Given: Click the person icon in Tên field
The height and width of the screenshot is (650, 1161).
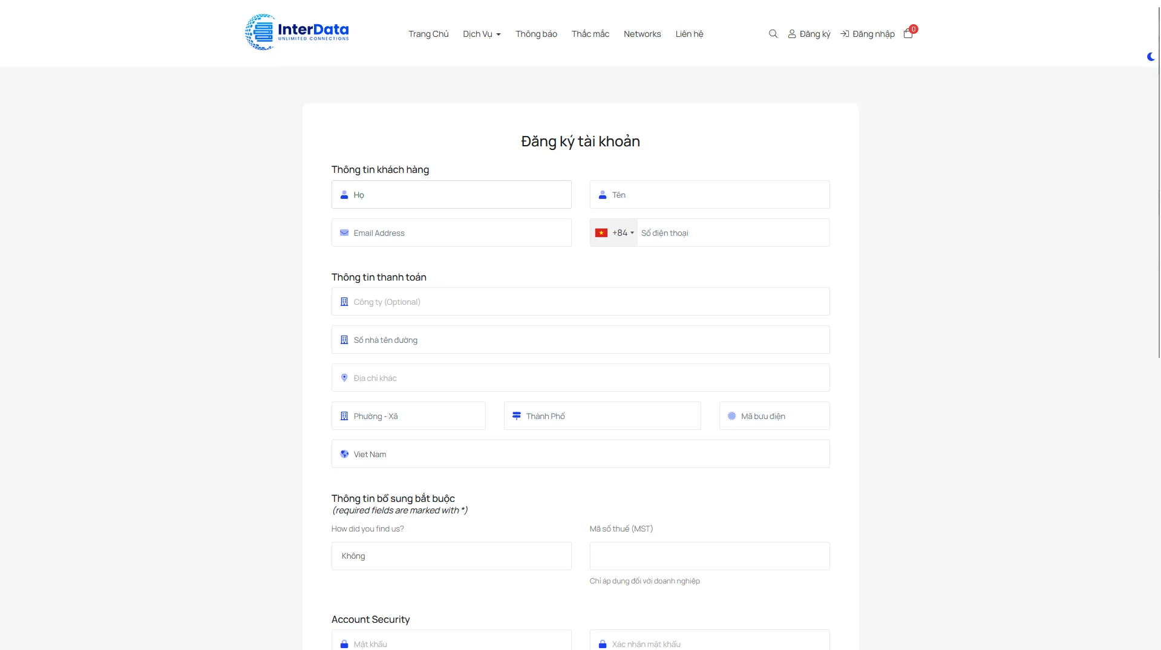Looking at the screenshot, I should click(603, 195).
